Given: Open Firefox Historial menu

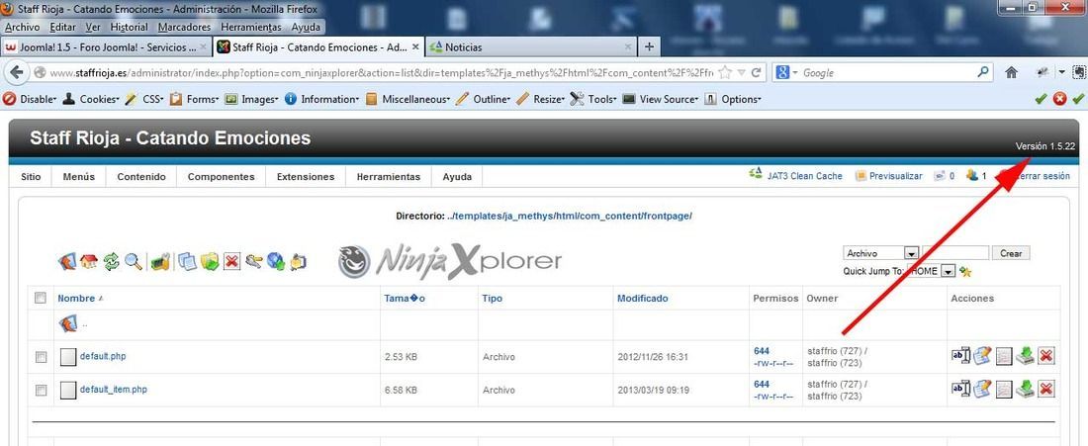Looking at the screenshot, I should pyautogui.click(x=129, y=27).
